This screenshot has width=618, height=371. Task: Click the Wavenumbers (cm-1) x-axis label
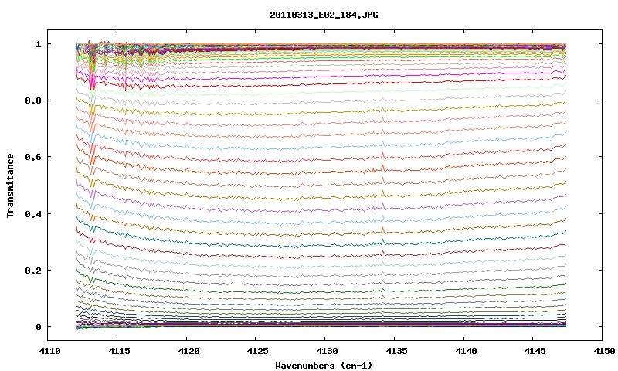pyautogui.click(x=324, y=366)
